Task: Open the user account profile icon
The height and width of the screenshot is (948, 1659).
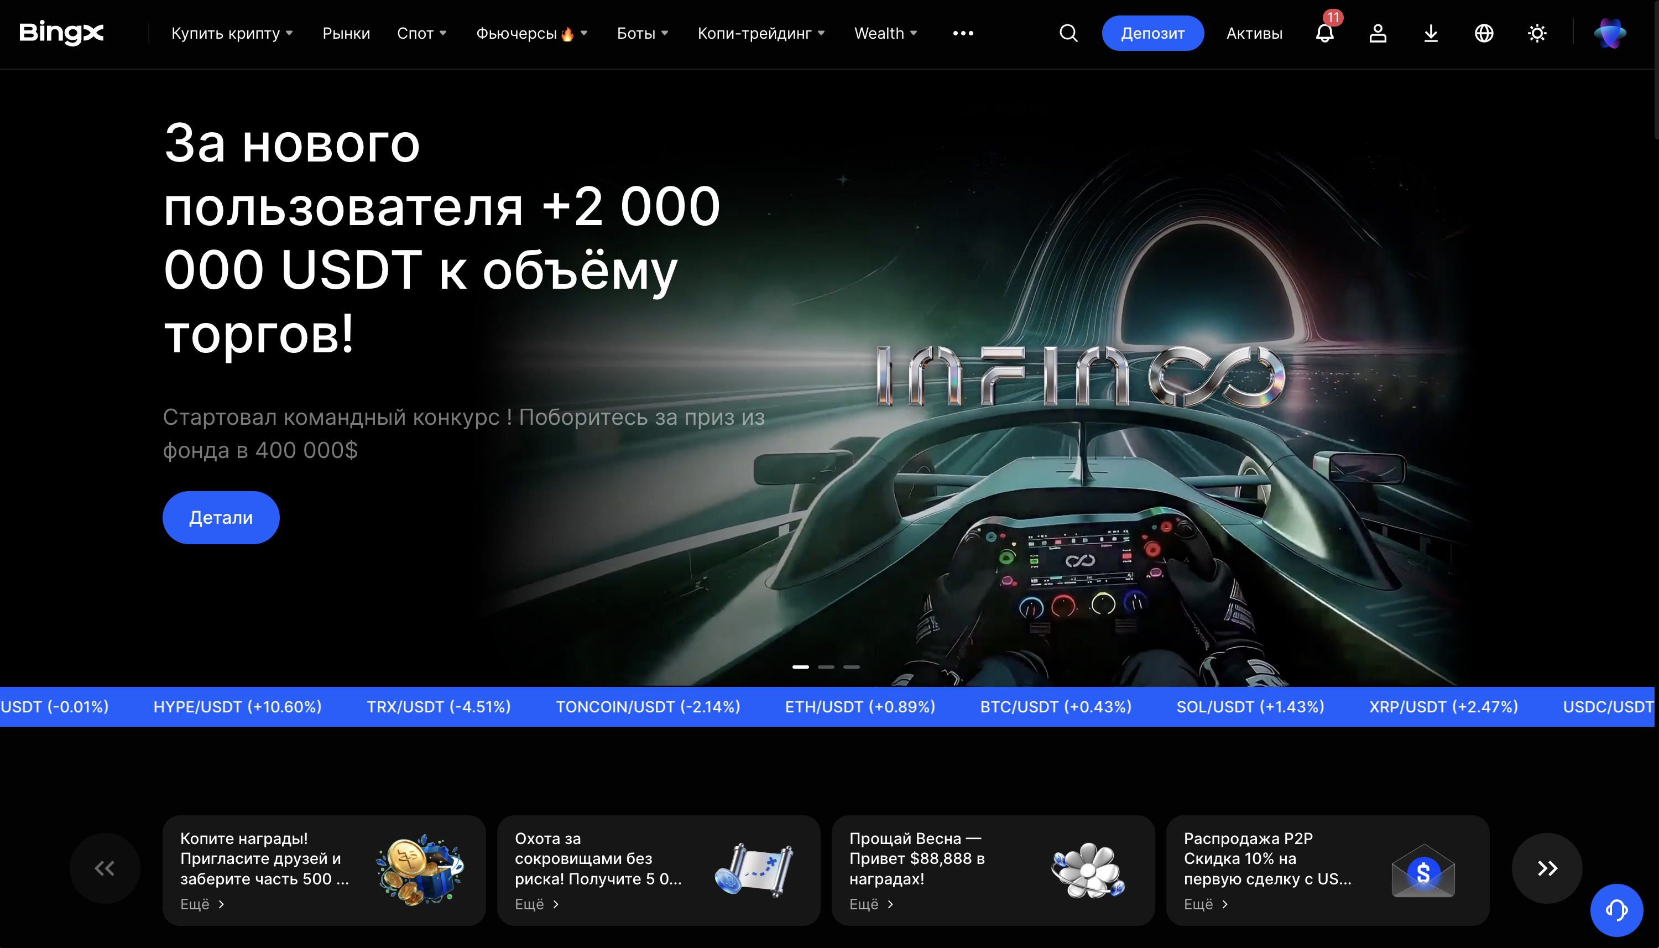Action: point(1378,33)
